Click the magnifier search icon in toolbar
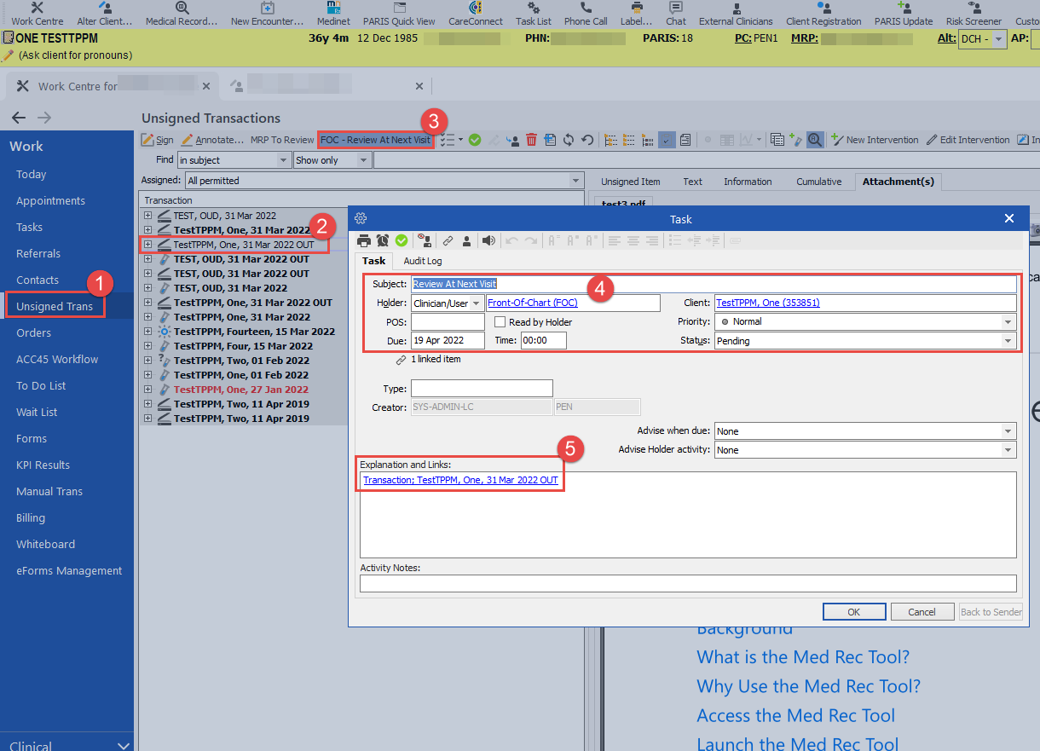1040x751 pixels. point(815,140)
